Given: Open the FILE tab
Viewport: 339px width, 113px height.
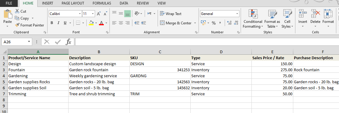Looking at the screenshot, I should (9, 3).
